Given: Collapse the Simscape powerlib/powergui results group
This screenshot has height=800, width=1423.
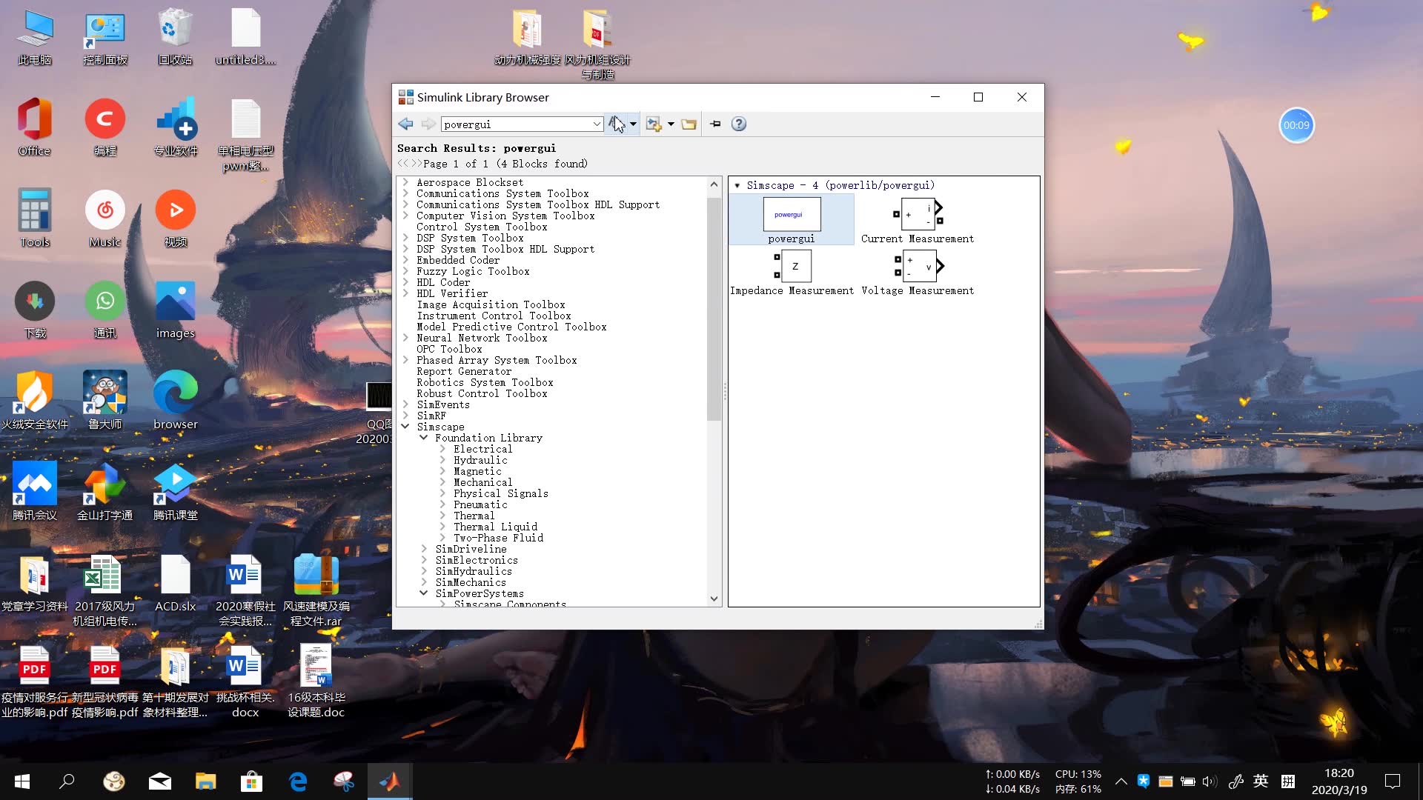Looking at the screenshot, I should 737,186.
